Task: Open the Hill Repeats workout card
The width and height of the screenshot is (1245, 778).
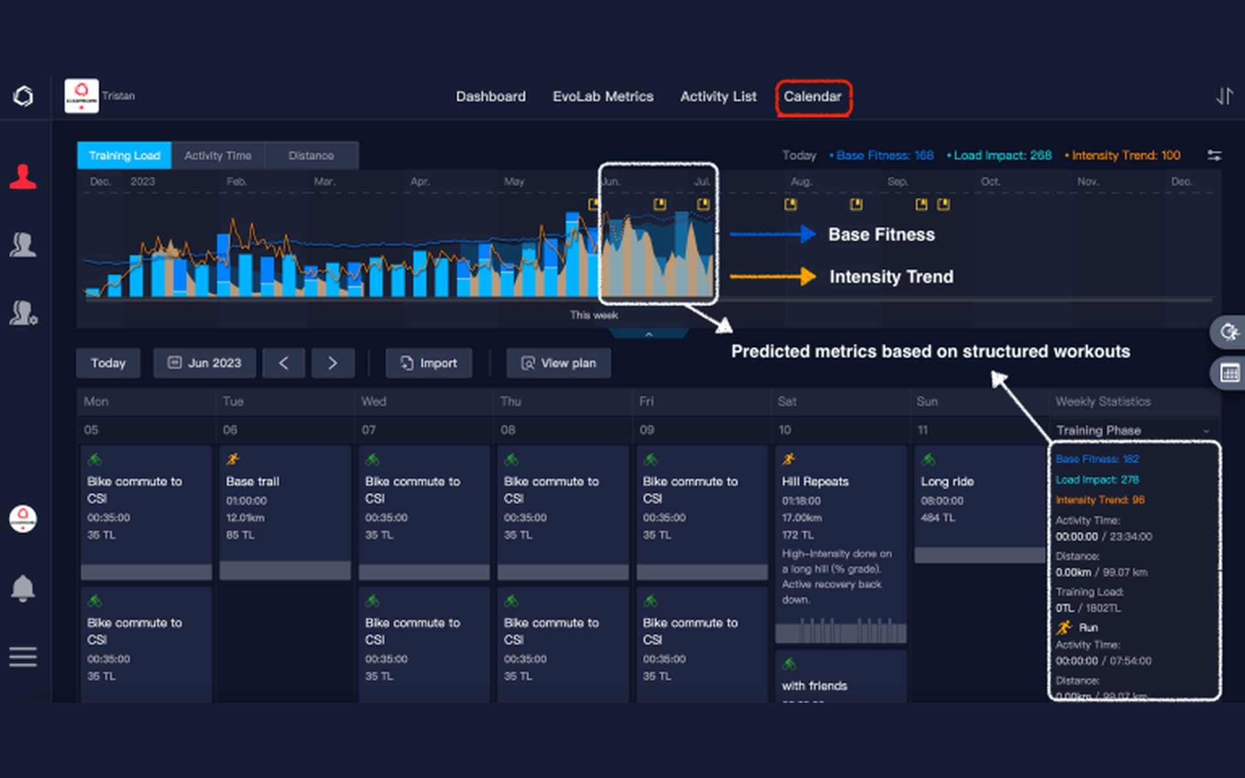Action: (x=841, y=545)
